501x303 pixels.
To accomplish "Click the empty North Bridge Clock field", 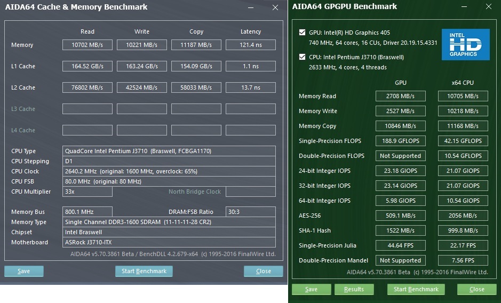I will tap(251, 192).
